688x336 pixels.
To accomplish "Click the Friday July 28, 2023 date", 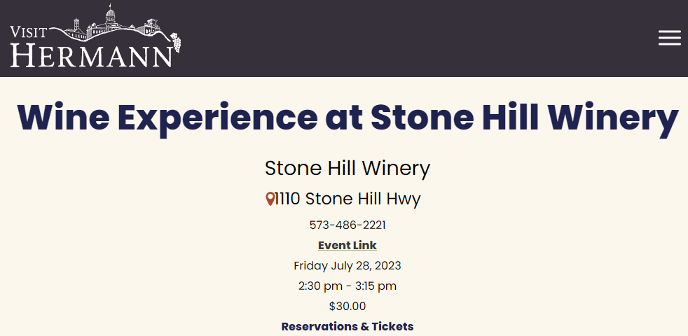I will pos(348,266).
